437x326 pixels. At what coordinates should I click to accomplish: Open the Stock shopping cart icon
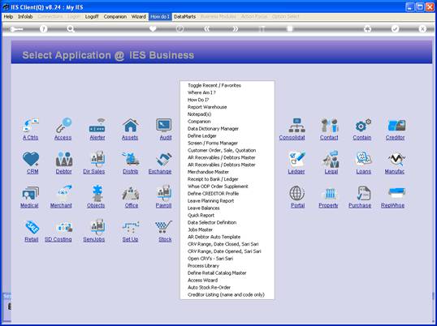coord(164,227)
